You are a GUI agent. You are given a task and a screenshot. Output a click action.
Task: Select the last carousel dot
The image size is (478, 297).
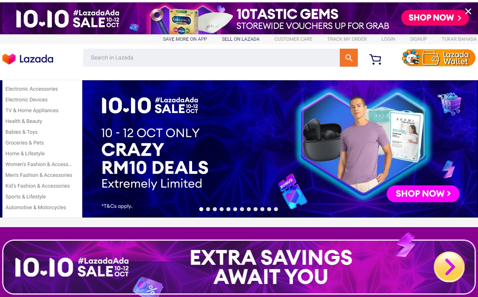(x=276, y=209)
